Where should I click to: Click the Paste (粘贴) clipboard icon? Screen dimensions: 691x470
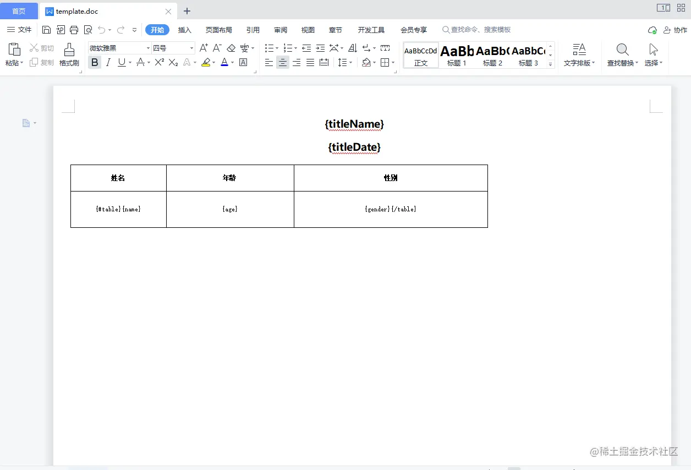click(14, 50)
